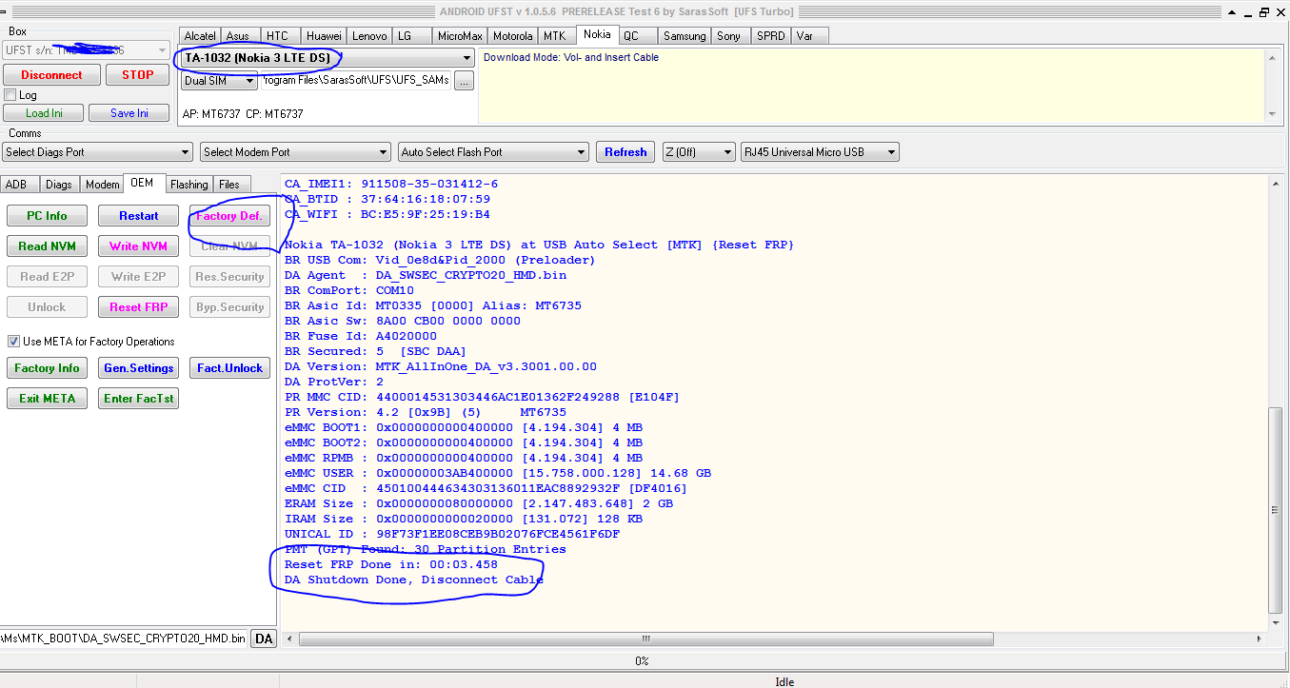Image resolution: width=1290 pixels, height=688 pixels.
Task: Switch to the Diags tab
Action: [x=58, y=185]
